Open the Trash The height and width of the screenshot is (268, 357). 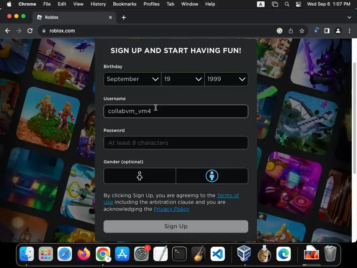331,253
